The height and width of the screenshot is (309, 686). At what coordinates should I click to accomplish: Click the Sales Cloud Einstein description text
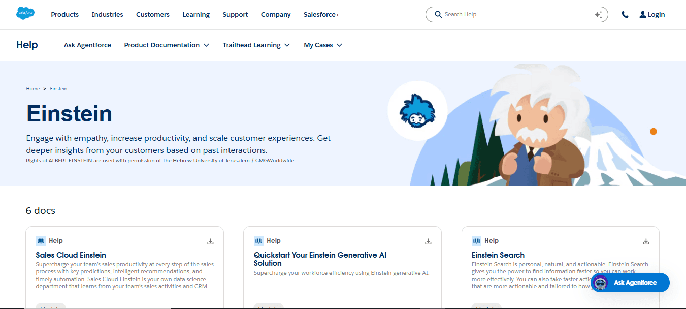(x=125, y=275)
